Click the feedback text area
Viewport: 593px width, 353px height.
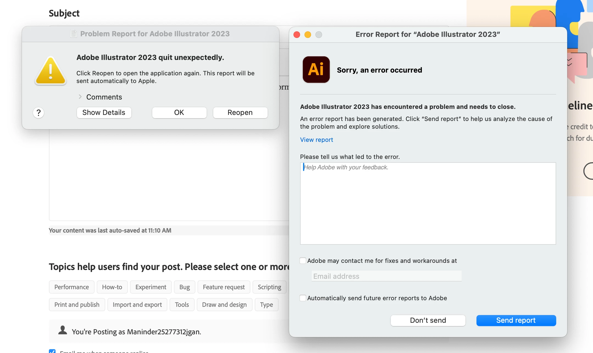428,203
